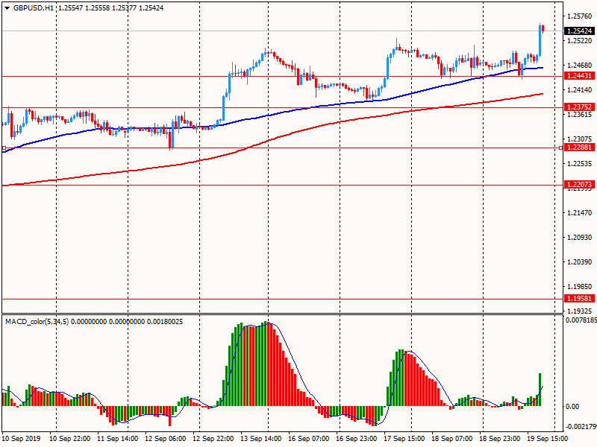Click the red level label 1.23752
597x447 pixels.
pyautogui.click(x=580, y=107)
